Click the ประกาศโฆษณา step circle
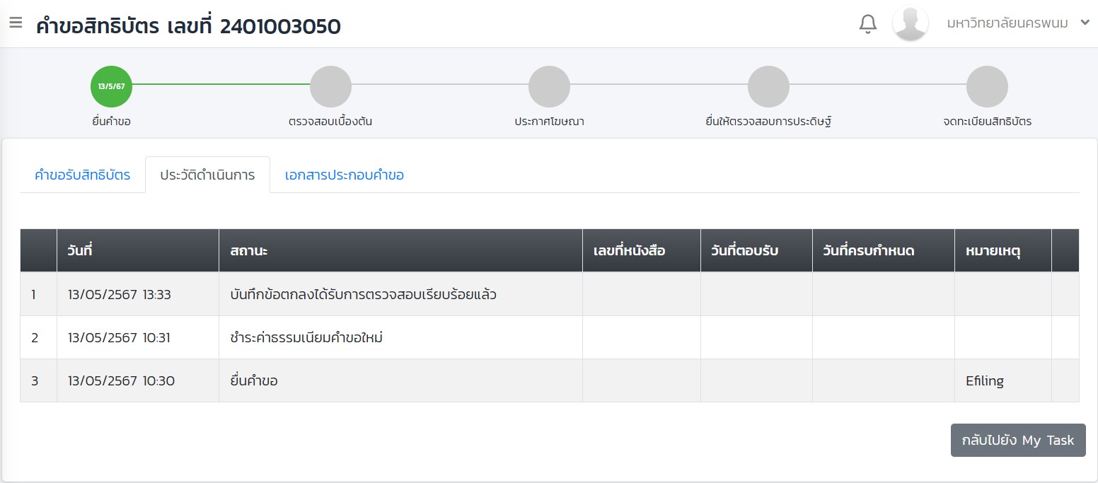 [549, 86]
